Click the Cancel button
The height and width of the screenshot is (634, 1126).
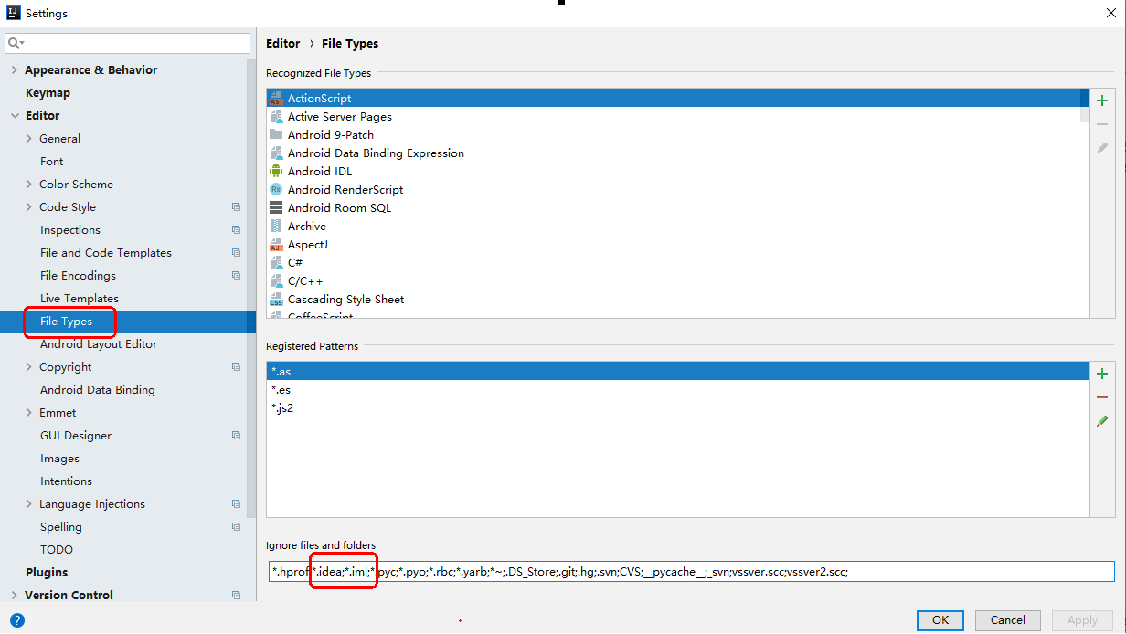(x=1008, y=619)
